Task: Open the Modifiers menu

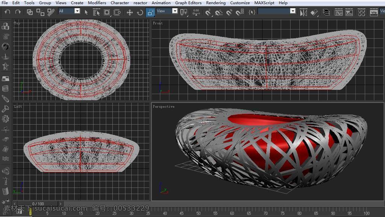Action: pos(97,3)
